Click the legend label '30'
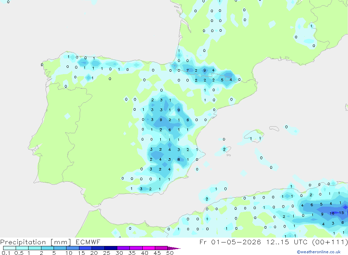 (x=119, y=253)
